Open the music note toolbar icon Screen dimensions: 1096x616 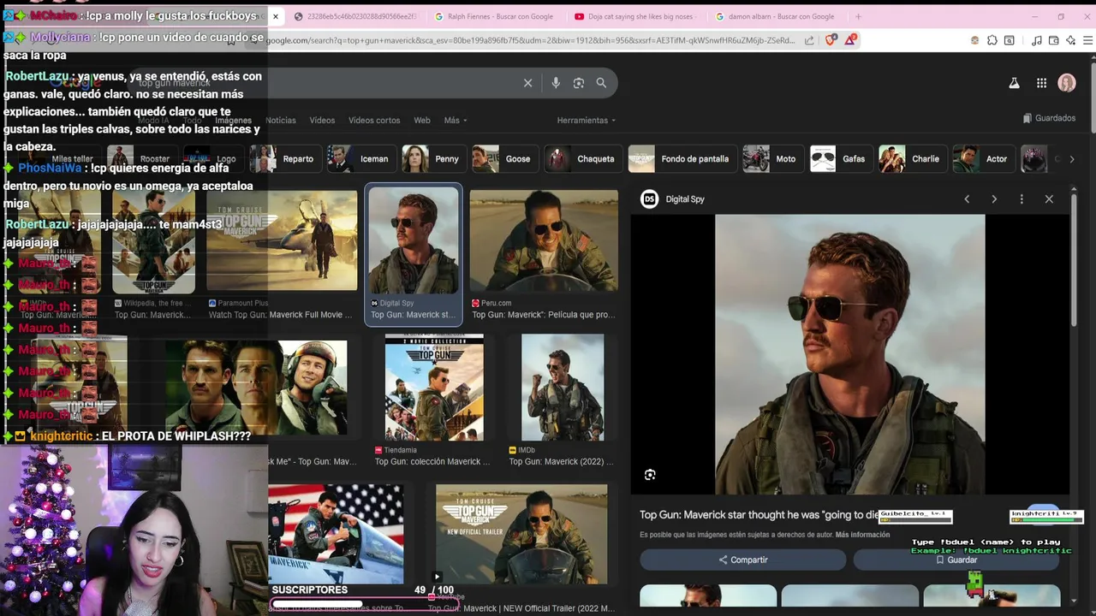coord(1037,40)
